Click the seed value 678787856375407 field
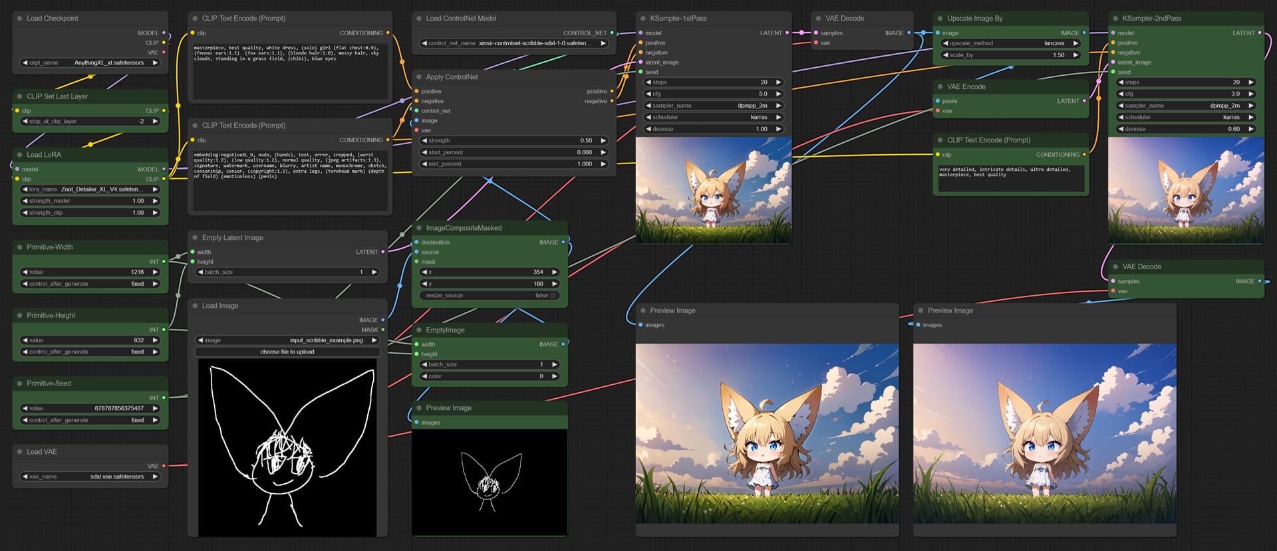 90,408
